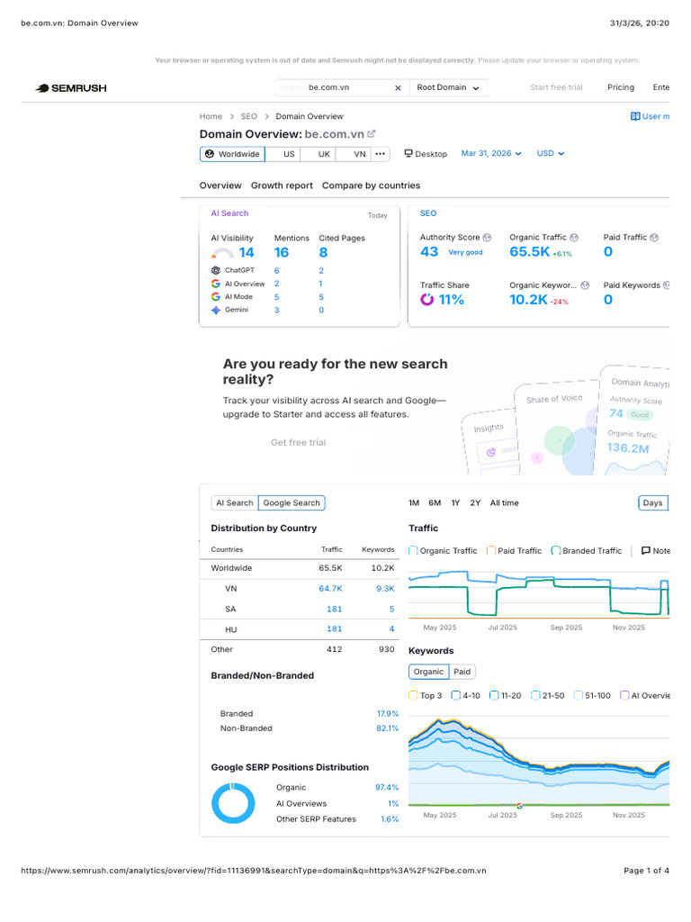
Task: Click the Notes speech bubble icon
Action: [646, 551]
